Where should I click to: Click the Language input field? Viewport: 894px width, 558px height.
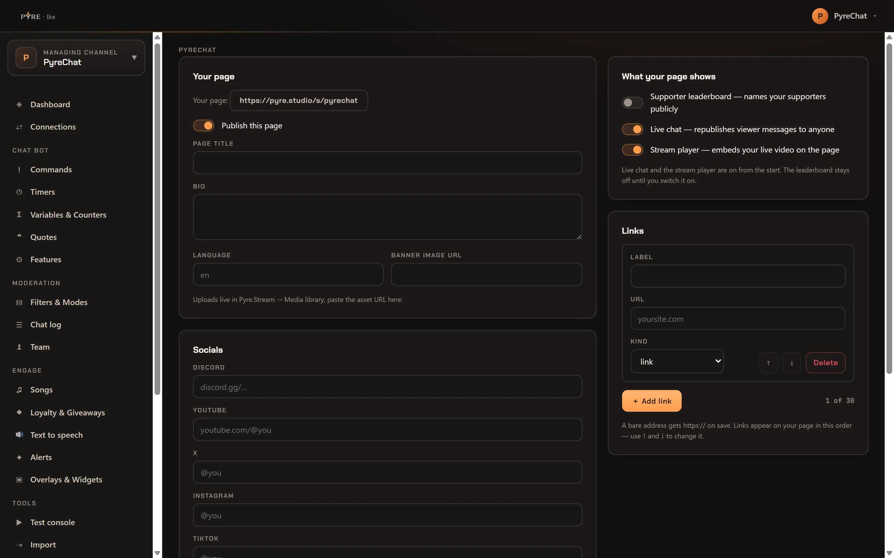pyautogui.click(x=288, y=274)
